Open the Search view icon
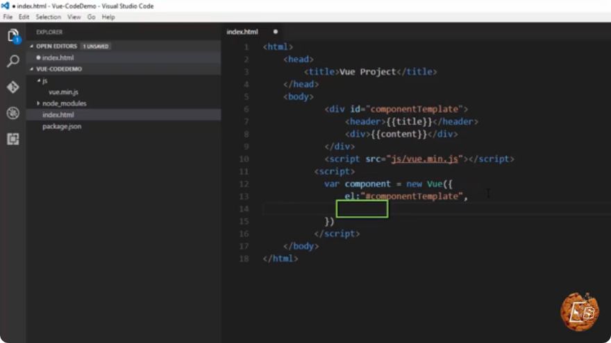This screenshot has width=611, height=343. [13, 62]
